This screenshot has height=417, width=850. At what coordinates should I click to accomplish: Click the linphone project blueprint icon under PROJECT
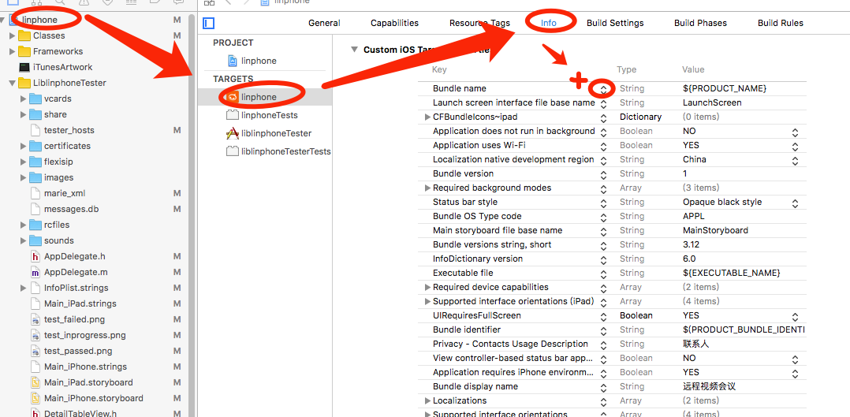[233, 61]
